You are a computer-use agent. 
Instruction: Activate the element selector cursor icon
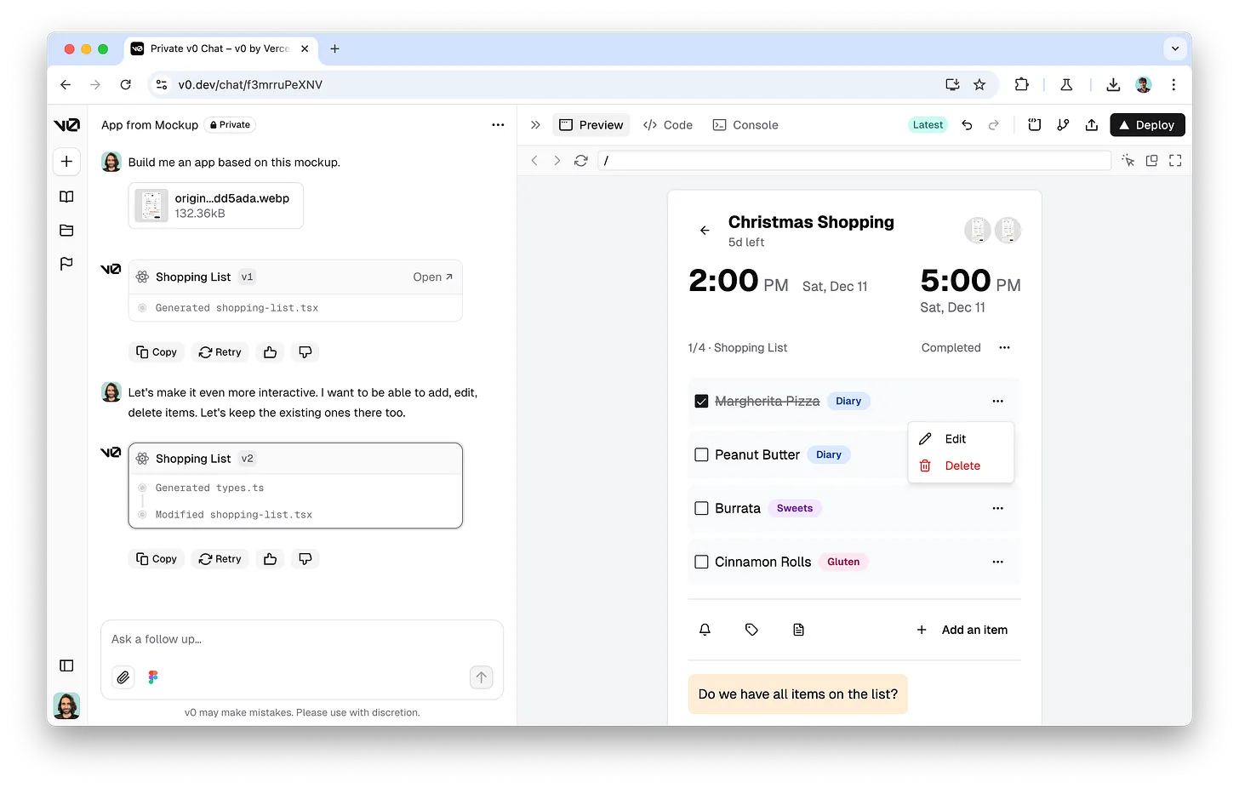(x=1128, y=160)
